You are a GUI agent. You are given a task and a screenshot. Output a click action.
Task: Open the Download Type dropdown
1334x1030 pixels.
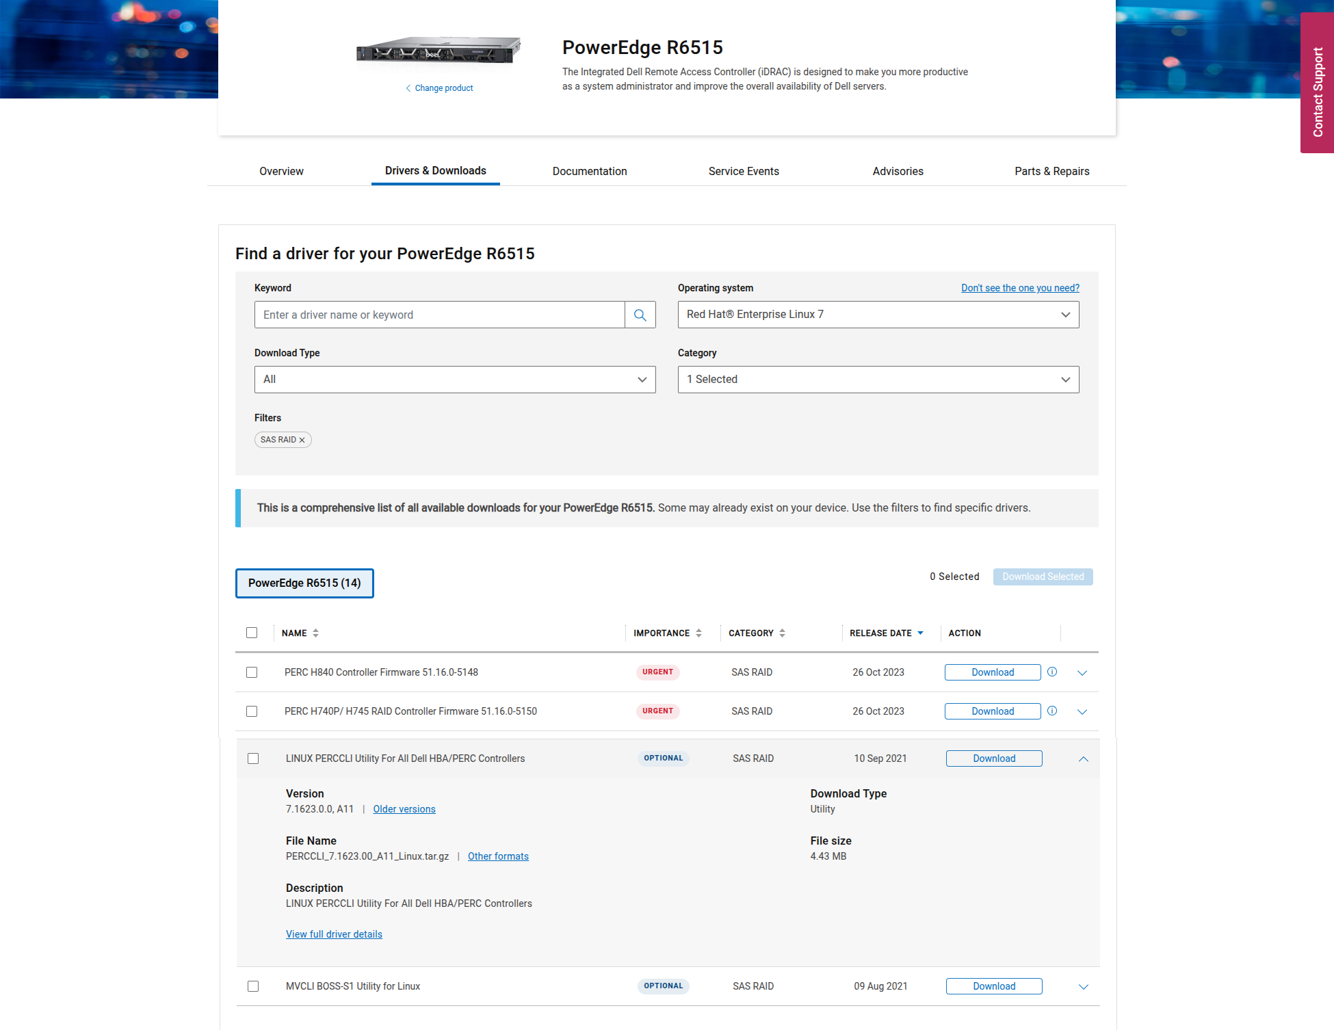[455, 380]
